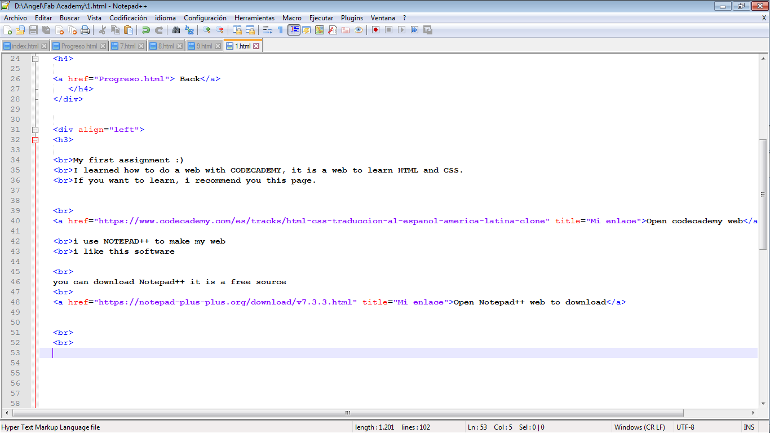This screenshot has height=433, width=770.
Task: Click the Close All toolbar icon
Action: [x=72, y=30]
